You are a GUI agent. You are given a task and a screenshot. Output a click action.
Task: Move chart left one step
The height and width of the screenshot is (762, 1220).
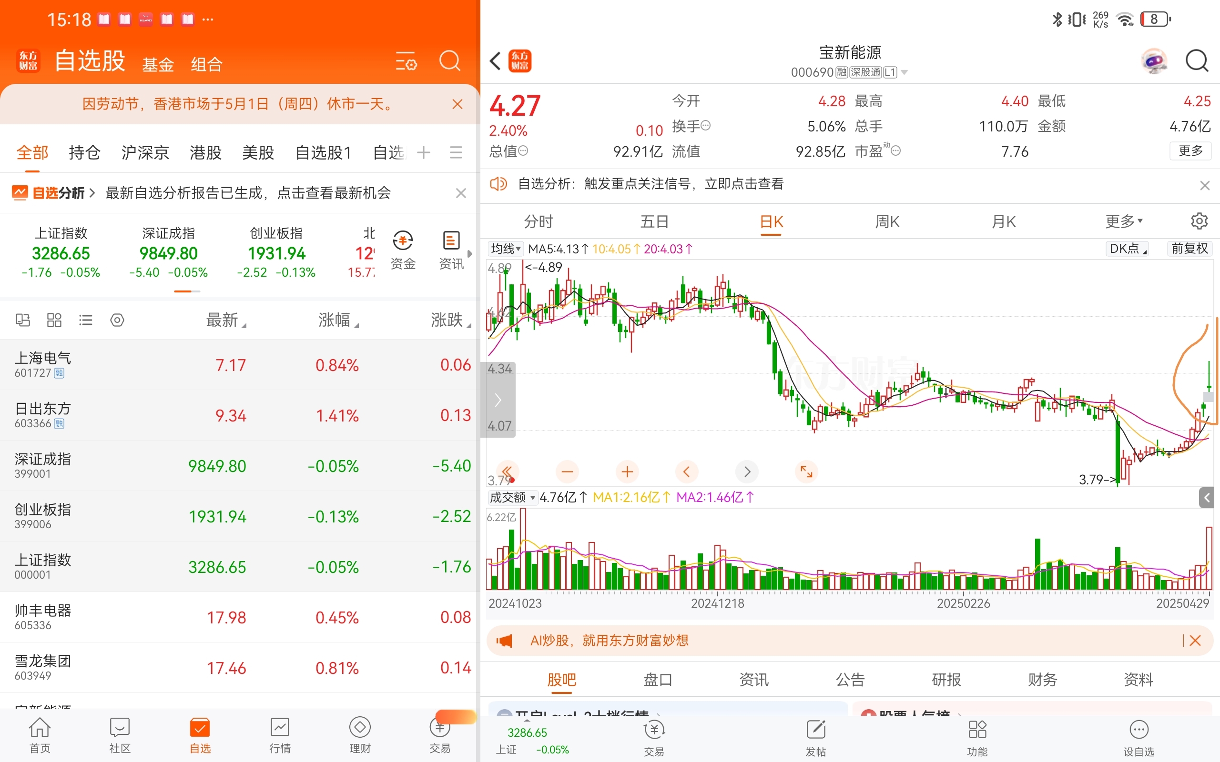coord(687,471)
